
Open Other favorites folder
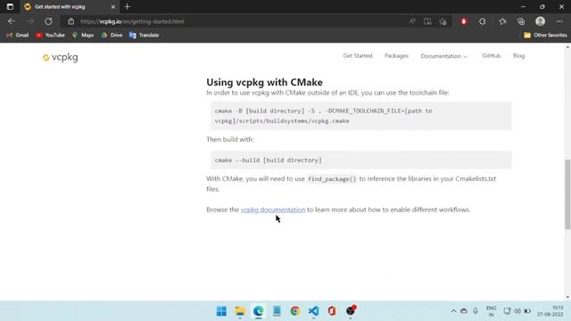545,35
